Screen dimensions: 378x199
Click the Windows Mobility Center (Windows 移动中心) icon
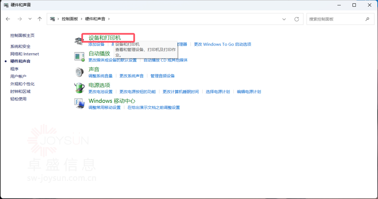pyautogui.click(x=79, y=104)
